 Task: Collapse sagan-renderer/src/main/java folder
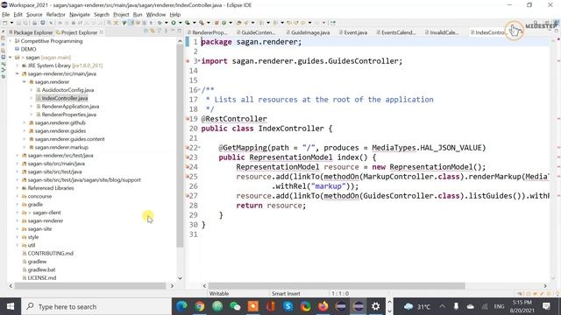(18, 73)
